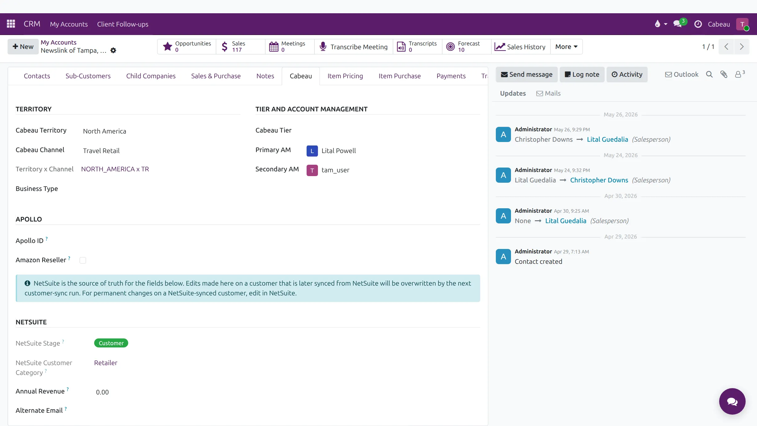The width and height of the screenshot is (757, 426).
Task: Switch to the Child Companies tab
Action: [x=151, y=76]
